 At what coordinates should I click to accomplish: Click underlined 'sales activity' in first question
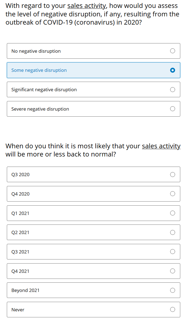pos(87,6)
